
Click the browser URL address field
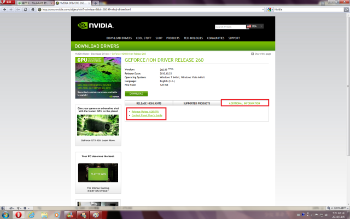pos(151,10)
